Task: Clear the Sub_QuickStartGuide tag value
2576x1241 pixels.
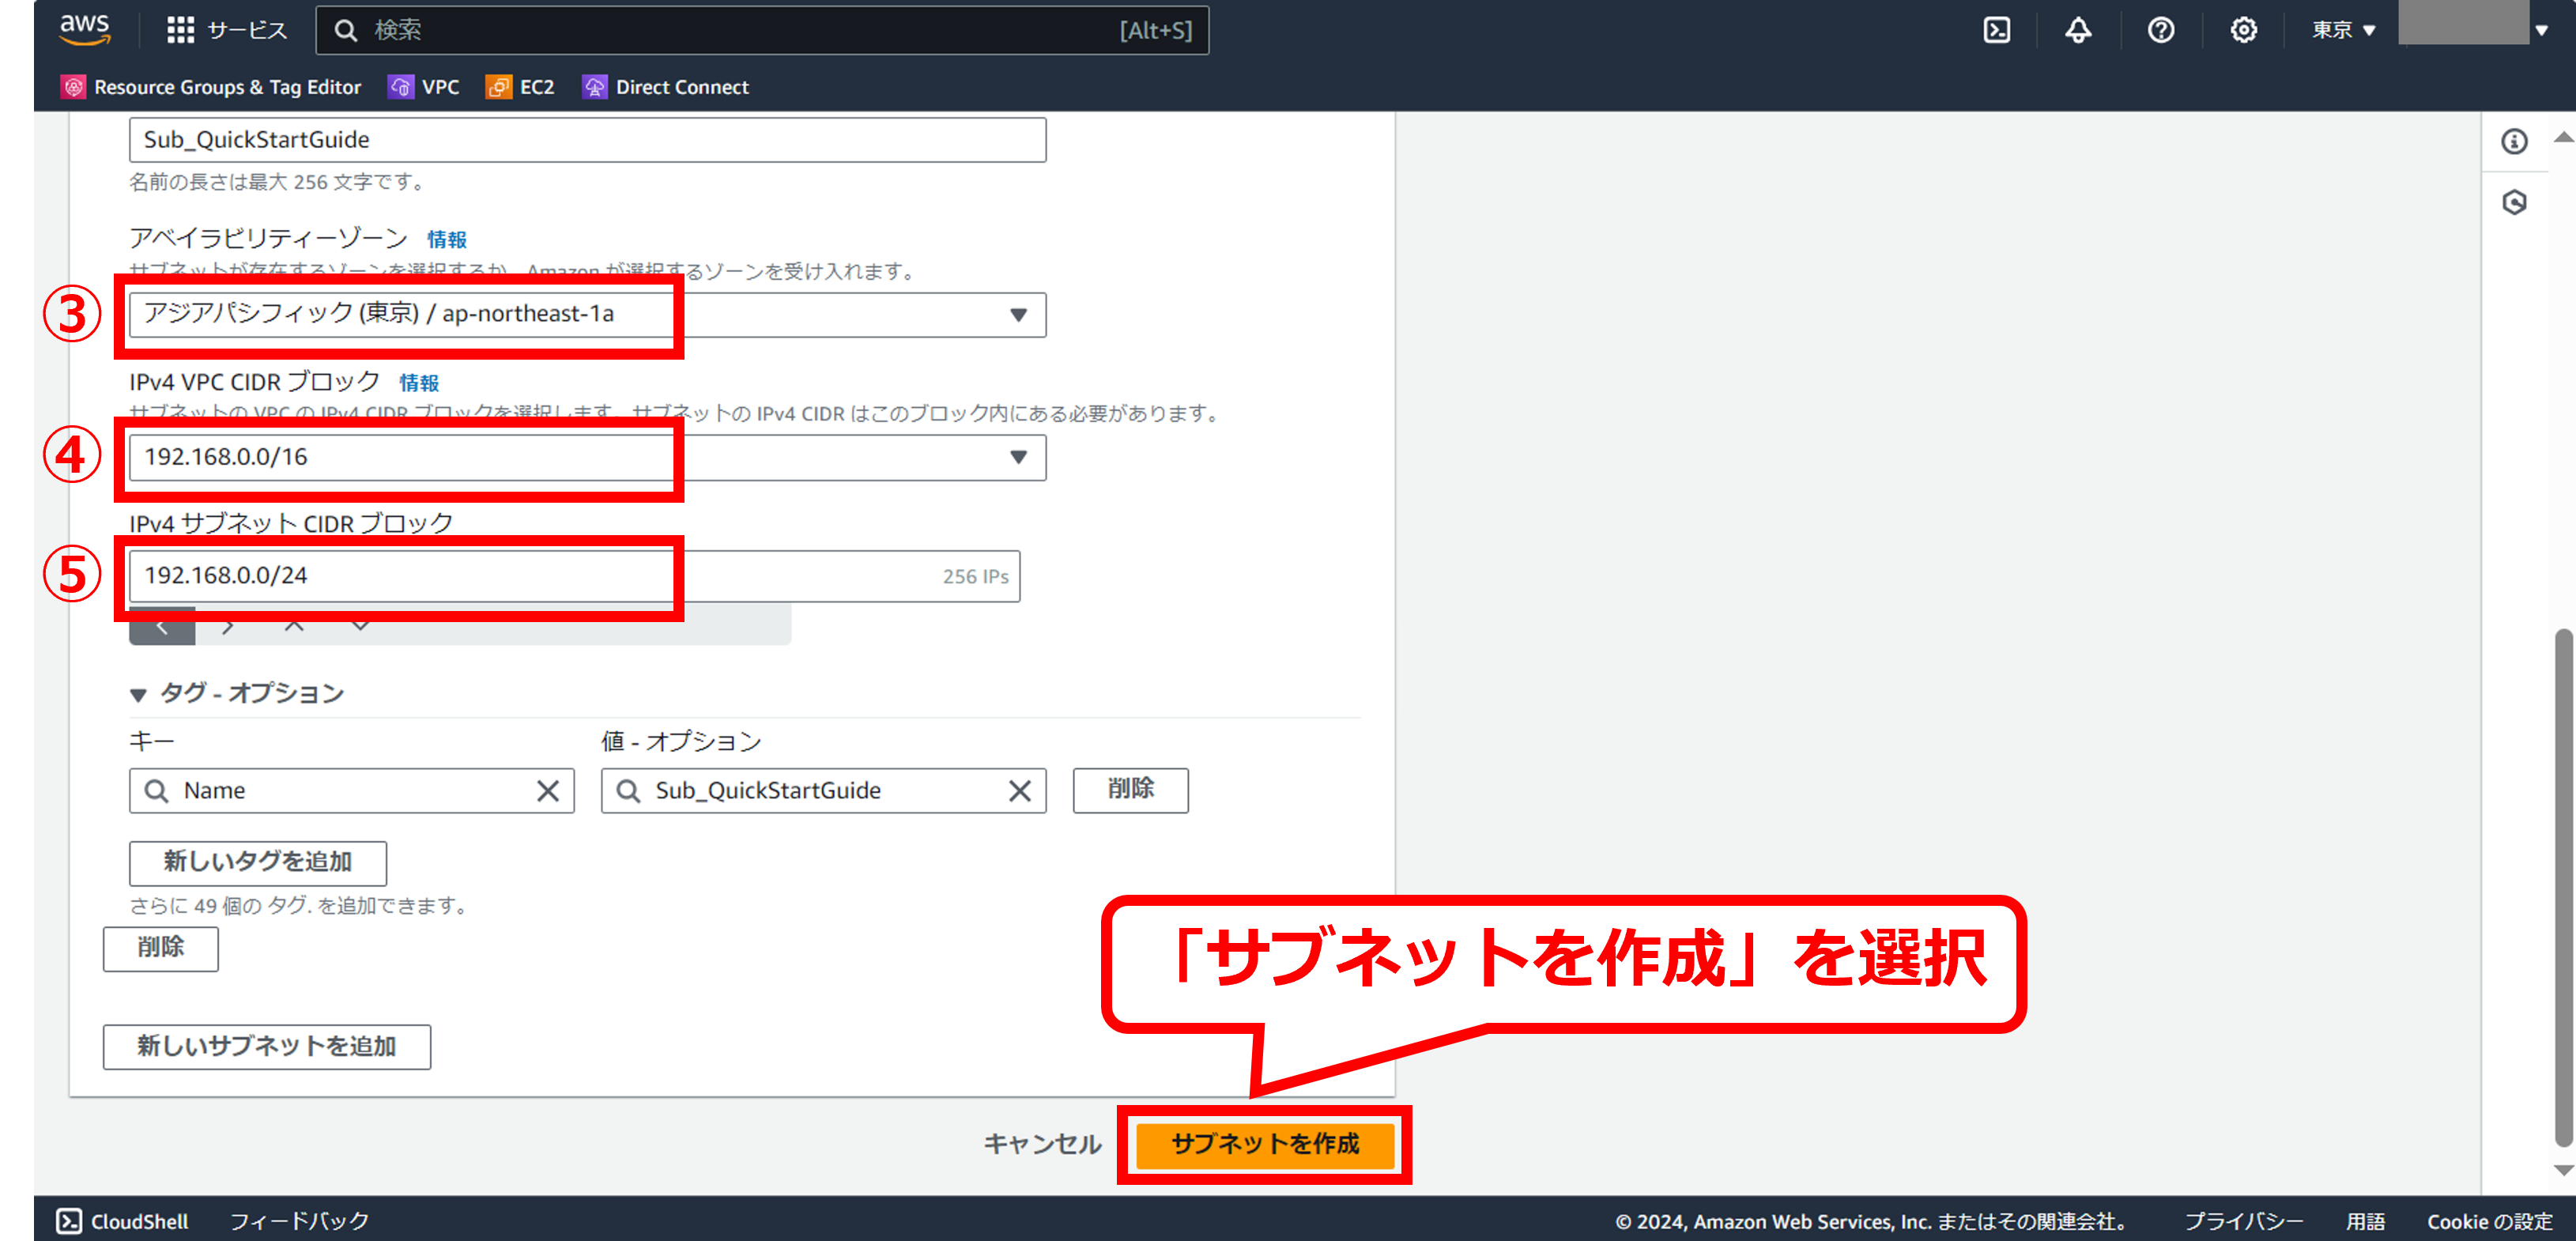Action: (x=1019, y=791)
